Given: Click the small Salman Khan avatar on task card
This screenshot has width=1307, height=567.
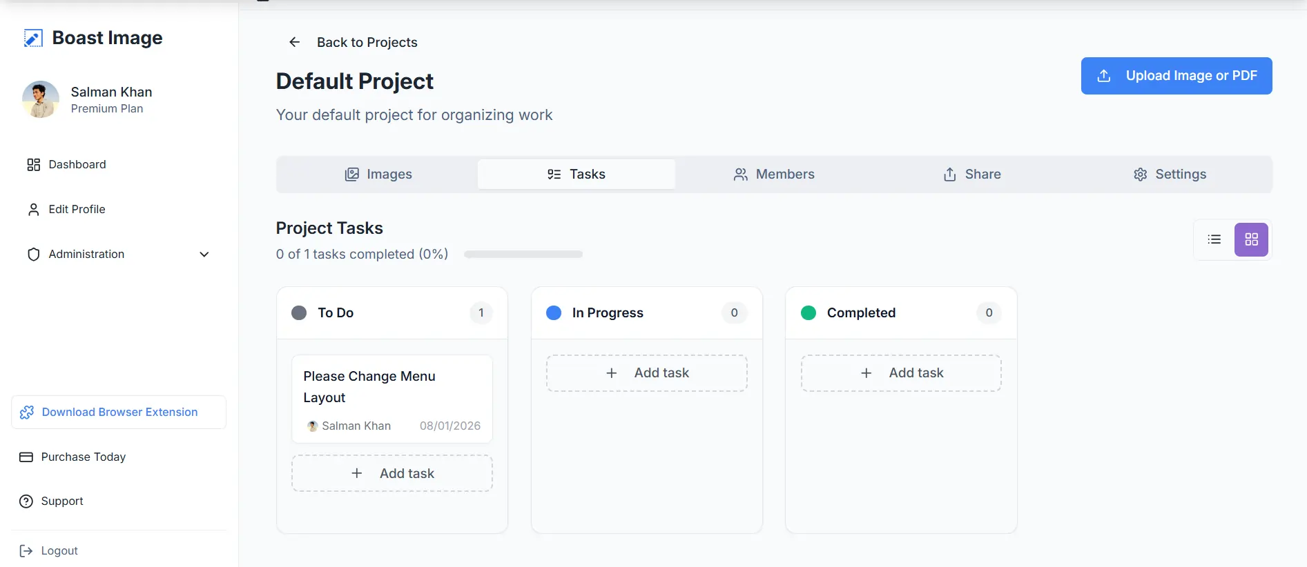Looking at the screenshot, I should pos(313,426).
